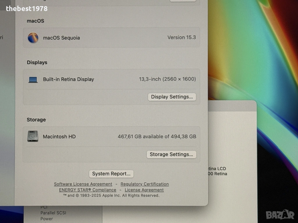Click the Macintosh HD drive icon
The image size is (298, 223).
33,136
